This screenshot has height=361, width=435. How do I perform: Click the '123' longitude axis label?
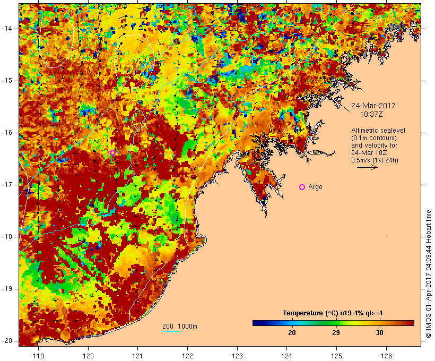(237, 356)
